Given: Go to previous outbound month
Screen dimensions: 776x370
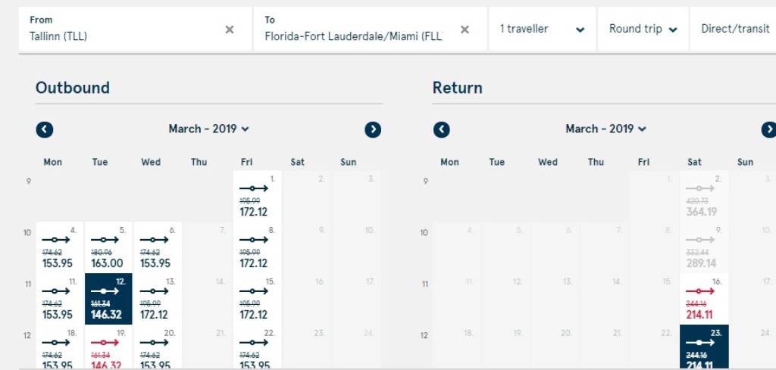Looking at the screenshot, I should (x=45, y=129).
